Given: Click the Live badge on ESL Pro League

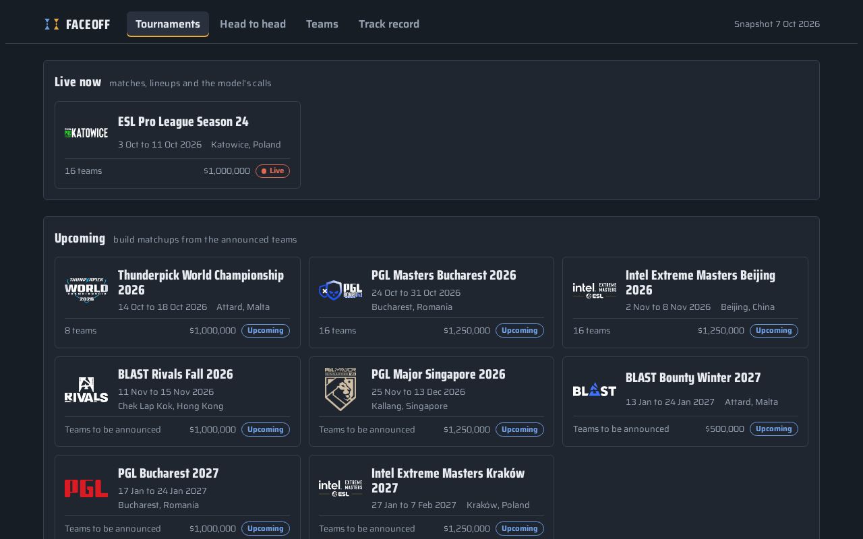Looking at the screenshot, I should click(x=272, y=171).
